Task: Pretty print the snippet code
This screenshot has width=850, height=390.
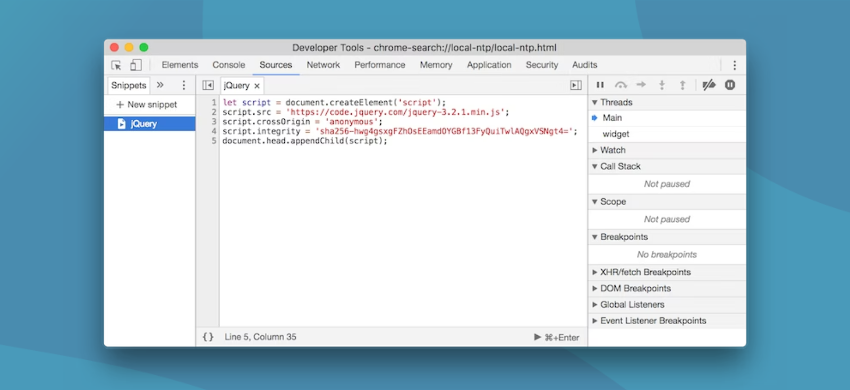Action: click(208, 337)
